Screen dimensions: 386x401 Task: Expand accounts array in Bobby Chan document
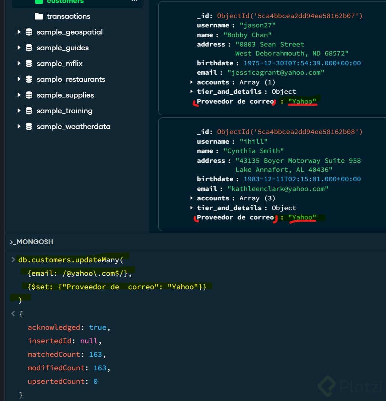[191, 82]
